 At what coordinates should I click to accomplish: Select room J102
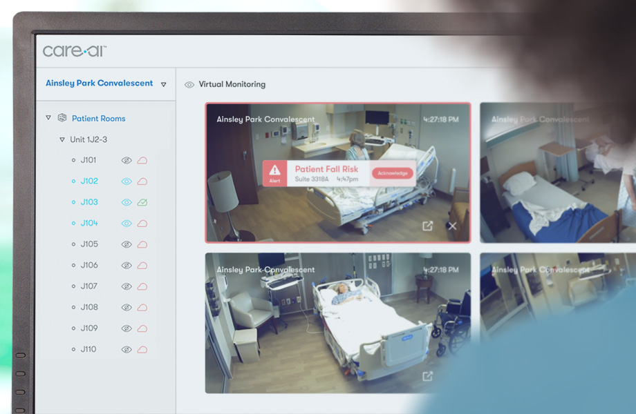[x=89, y=181]
